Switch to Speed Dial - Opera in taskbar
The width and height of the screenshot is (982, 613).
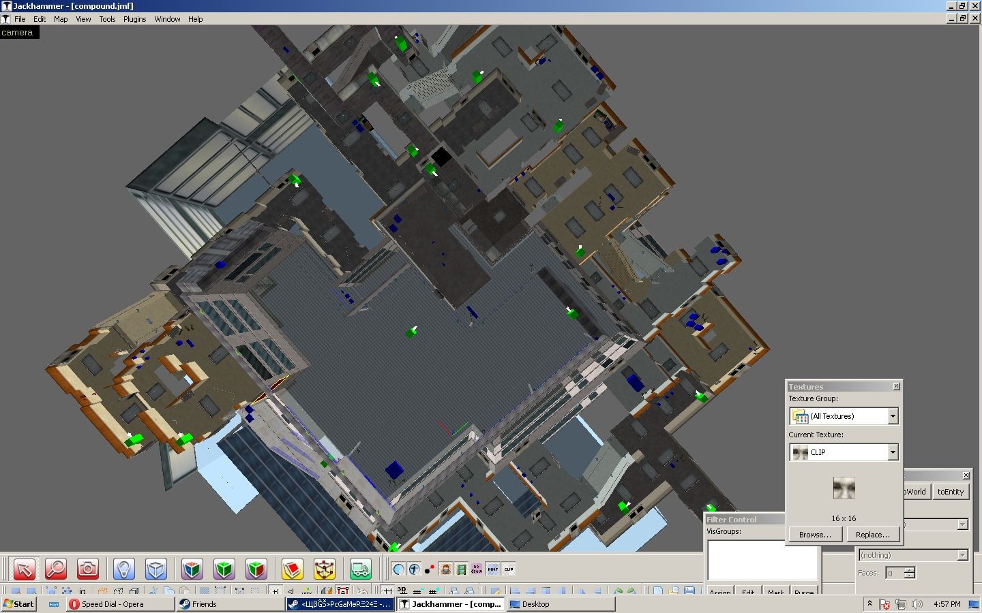click(x=113, y=604)
